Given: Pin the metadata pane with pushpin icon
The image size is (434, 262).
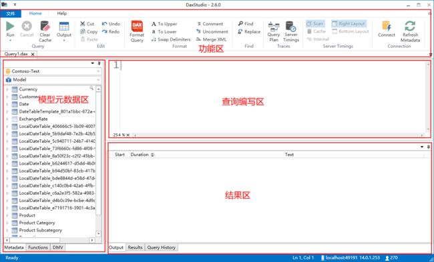Looking at the screenshot, I should point(99,63).
